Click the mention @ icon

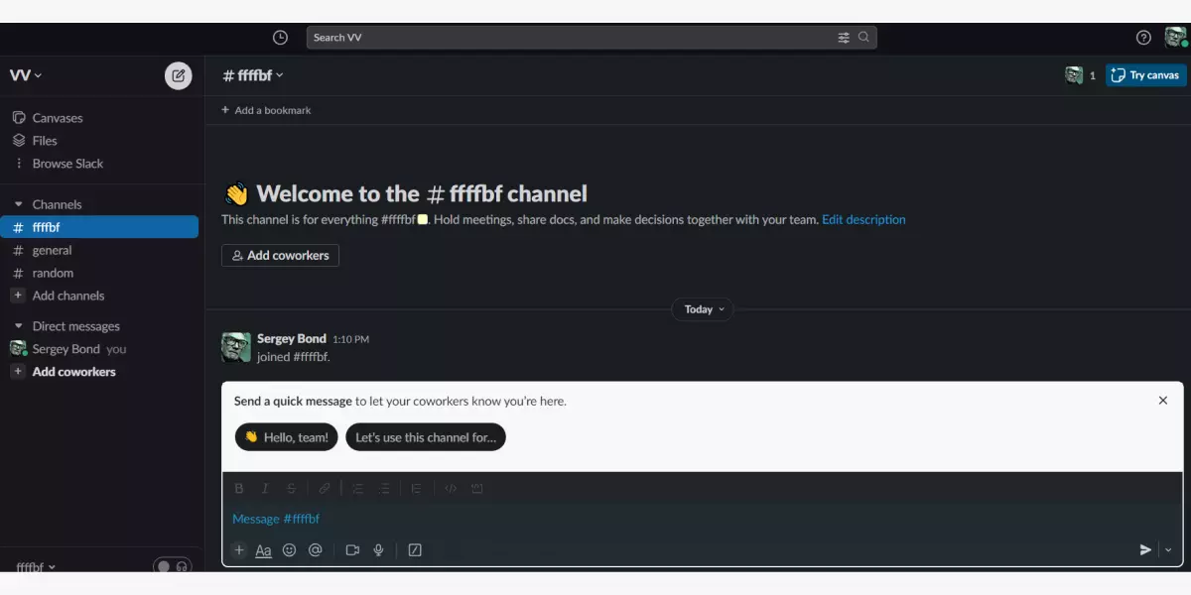[x=316, y=550]
